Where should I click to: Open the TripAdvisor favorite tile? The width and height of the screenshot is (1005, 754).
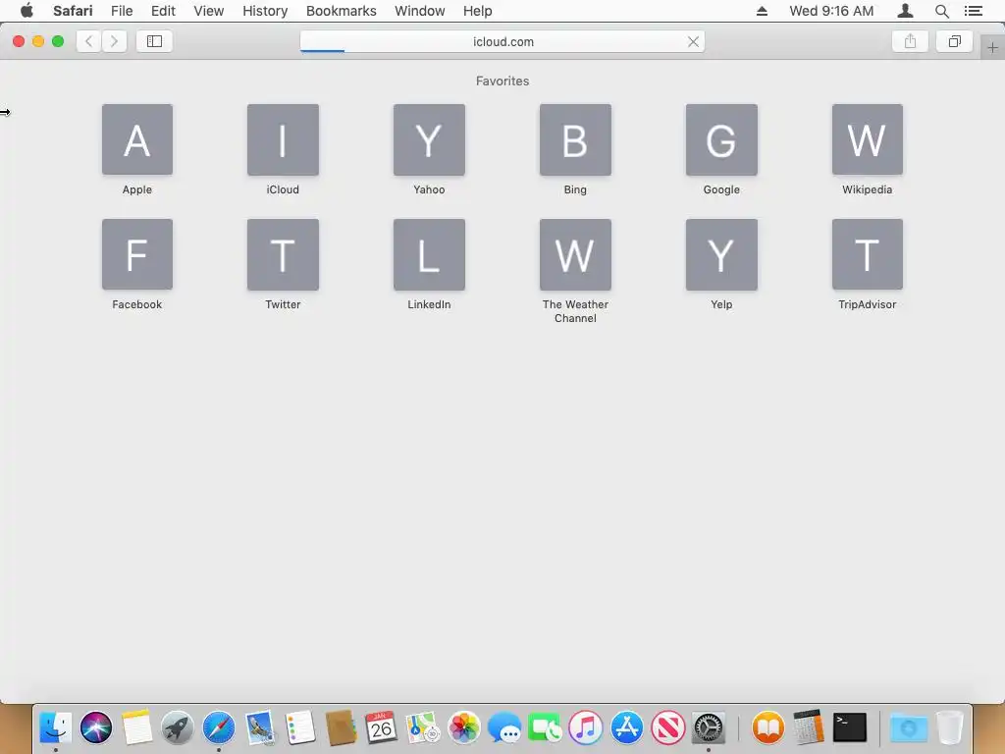(868, 254)
